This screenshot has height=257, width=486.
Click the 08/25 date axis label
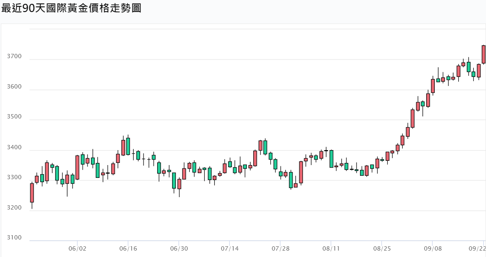click(382, 248)
